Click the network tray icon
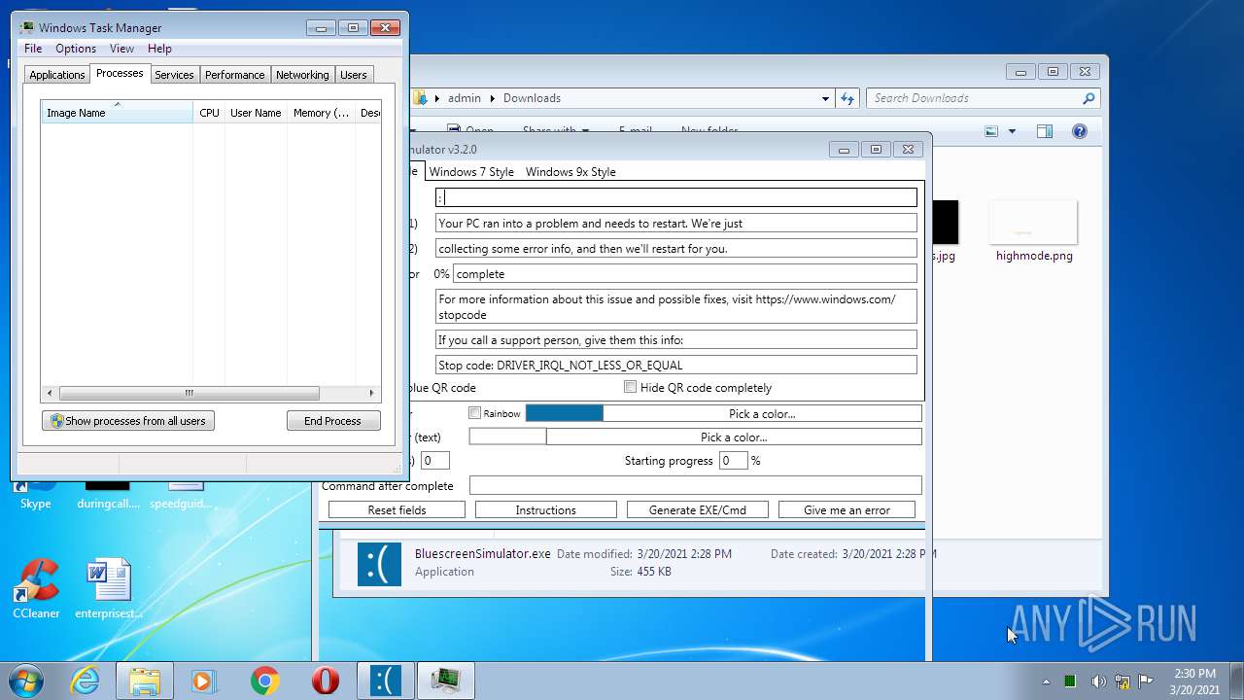This screenshot has height=700, width=1244. (x=1123, y=682)
